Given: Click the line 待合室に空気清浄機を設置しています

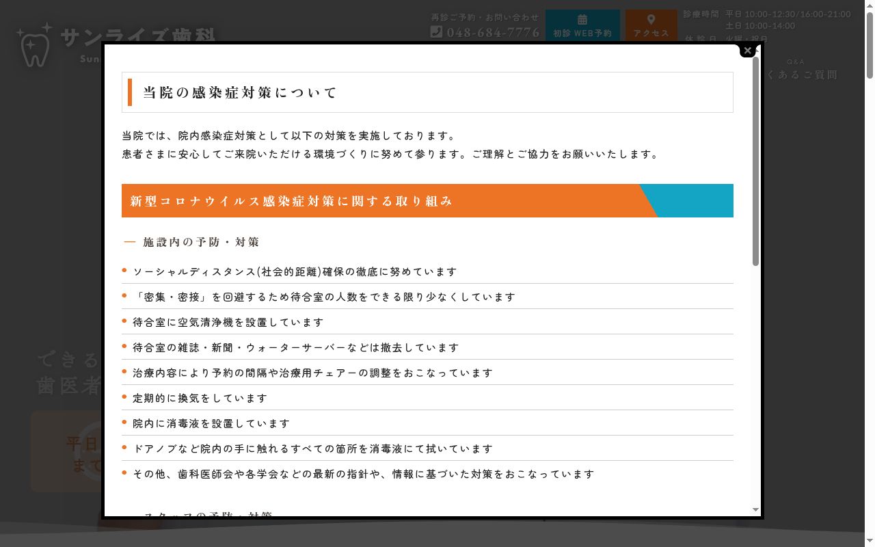Looking at the screenshot, I should coord(228,322).
